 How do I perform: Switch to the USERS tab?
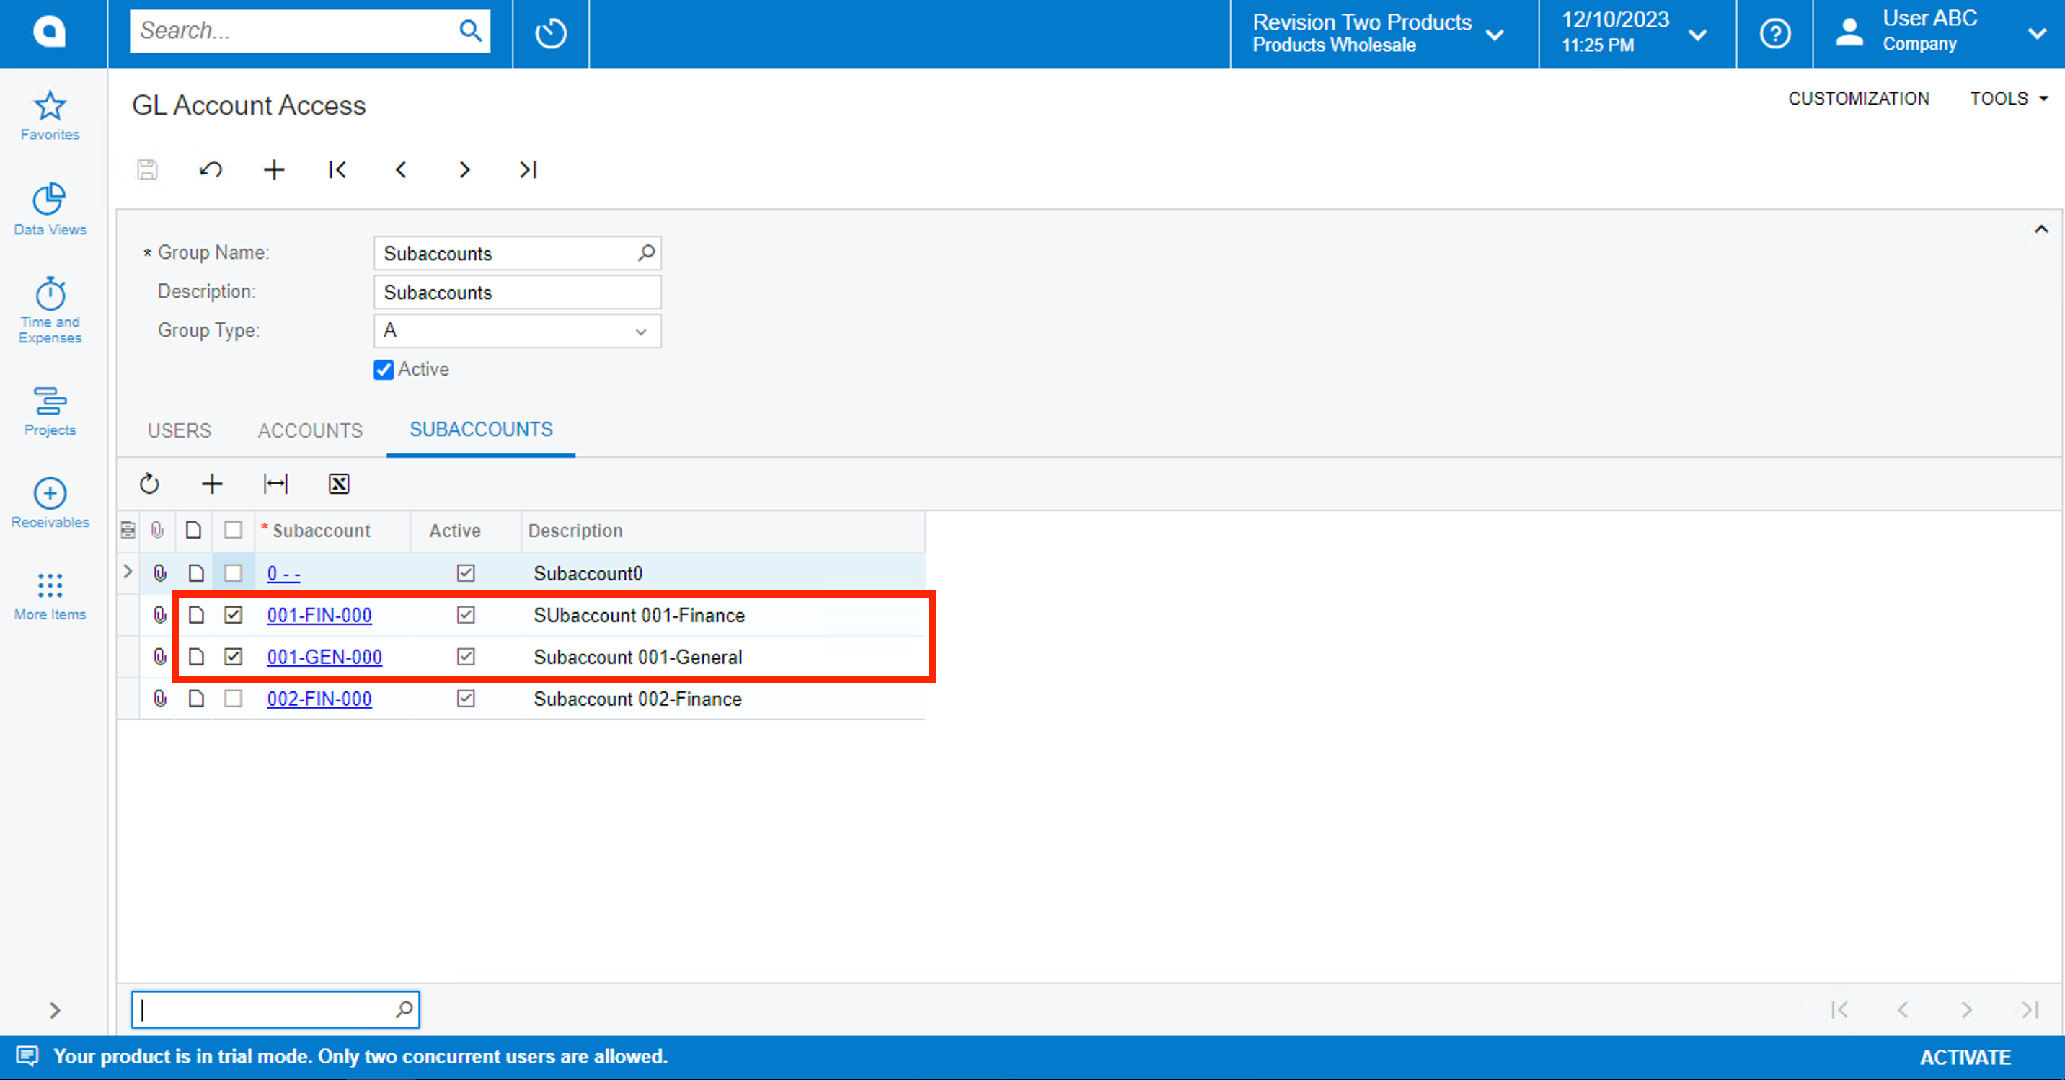(180, 430)
